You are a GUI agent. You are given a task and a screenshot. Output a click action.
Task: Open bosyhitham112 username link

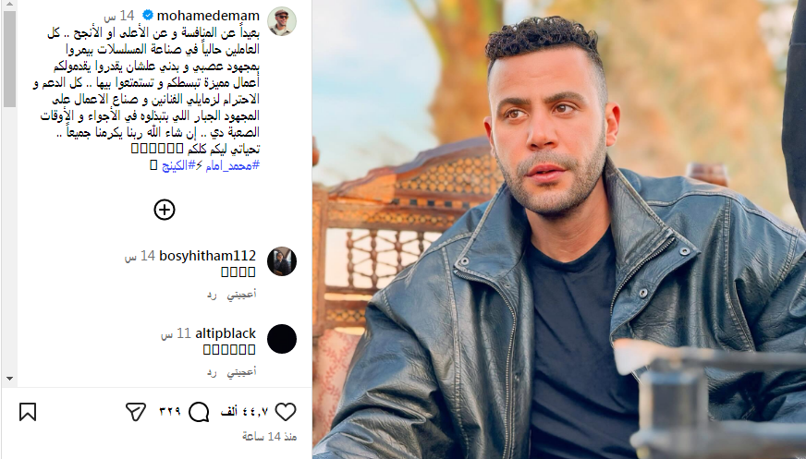pos(208,256)
